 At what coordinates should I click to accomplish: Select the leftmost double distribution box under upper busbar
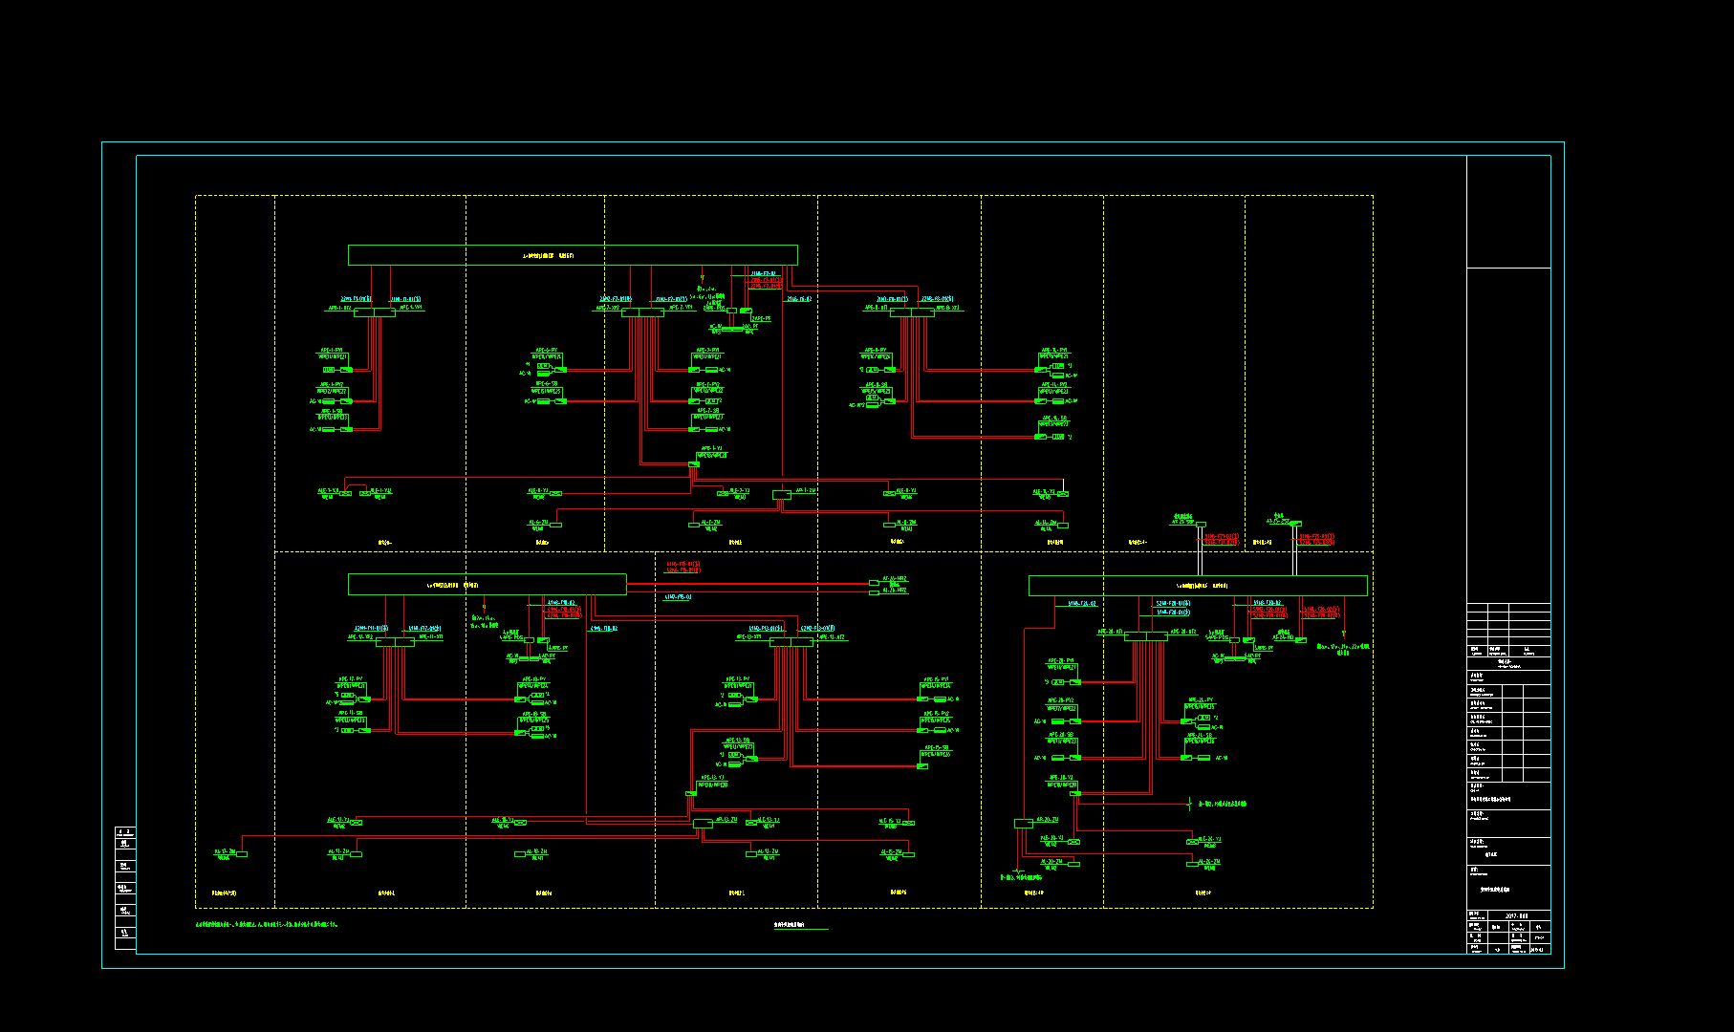point(374,312)
